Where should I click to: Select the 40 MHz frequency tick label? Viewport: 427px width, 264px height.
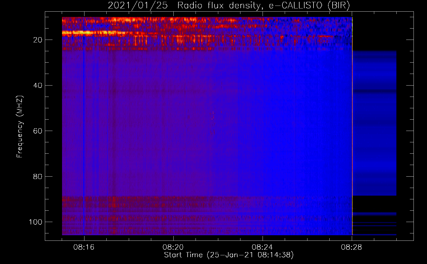38,86
